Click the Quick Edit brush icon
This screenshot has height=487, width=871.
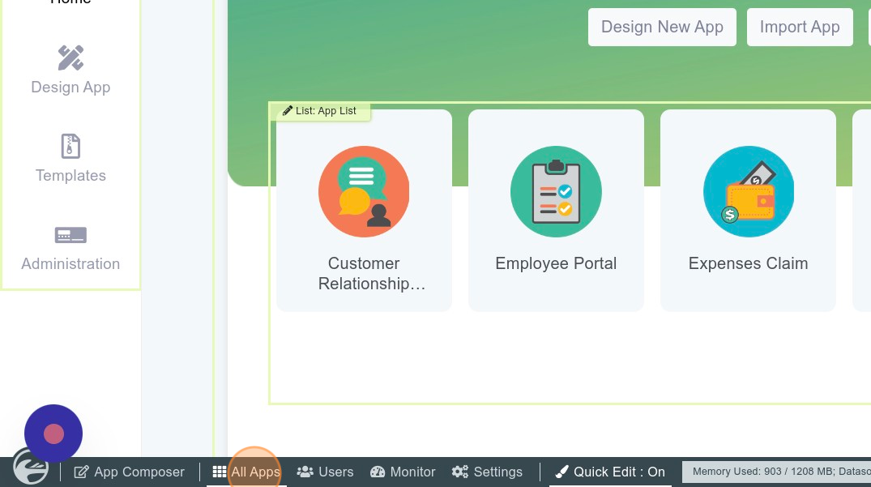[x=562, y=472]
